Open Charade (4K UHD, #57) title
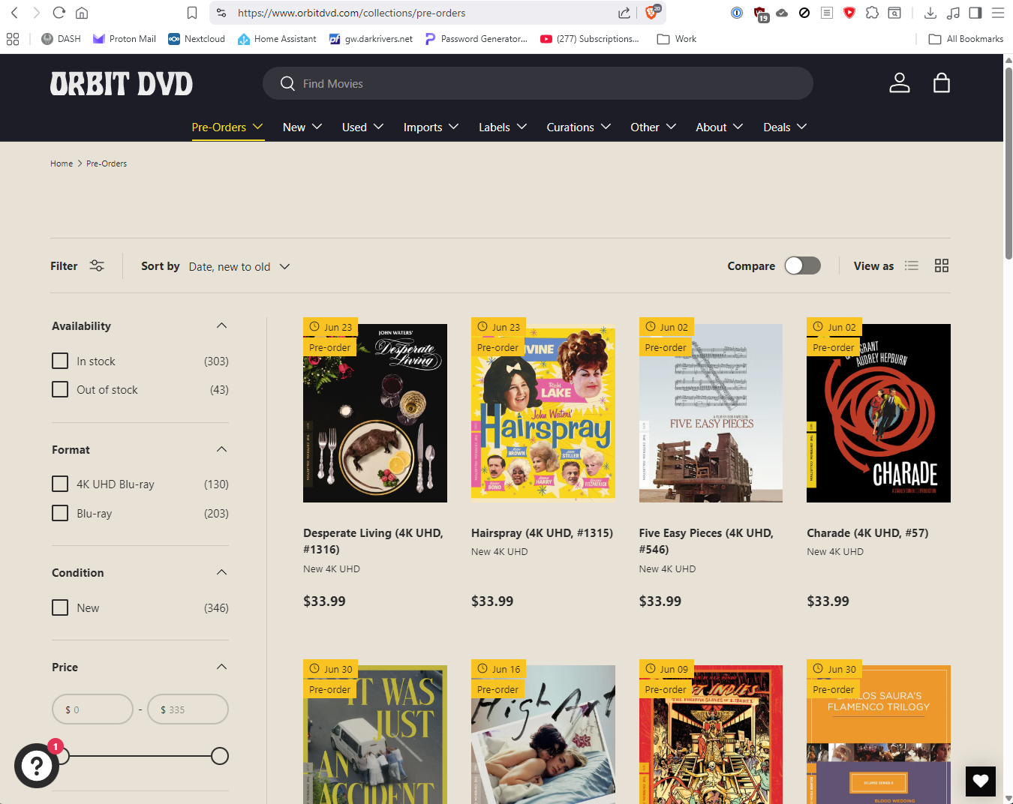 867,532
